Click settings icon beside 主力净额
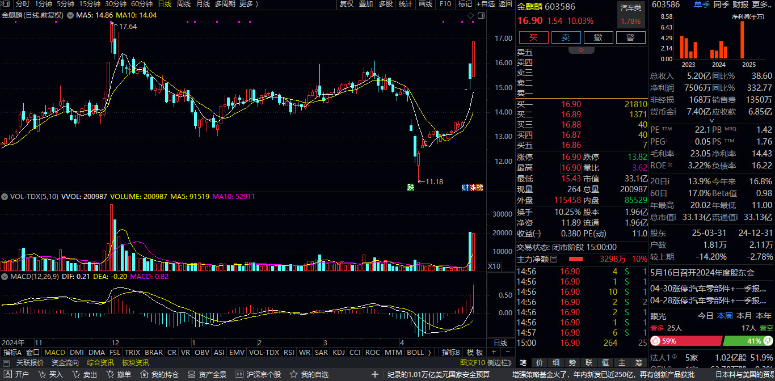This screenshot has height=381, width=775. [554, 259]
